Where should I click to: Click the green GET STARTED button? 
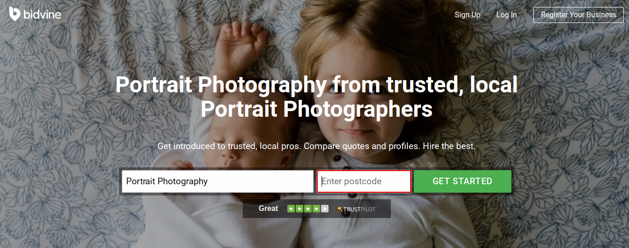tap(462, 181)
